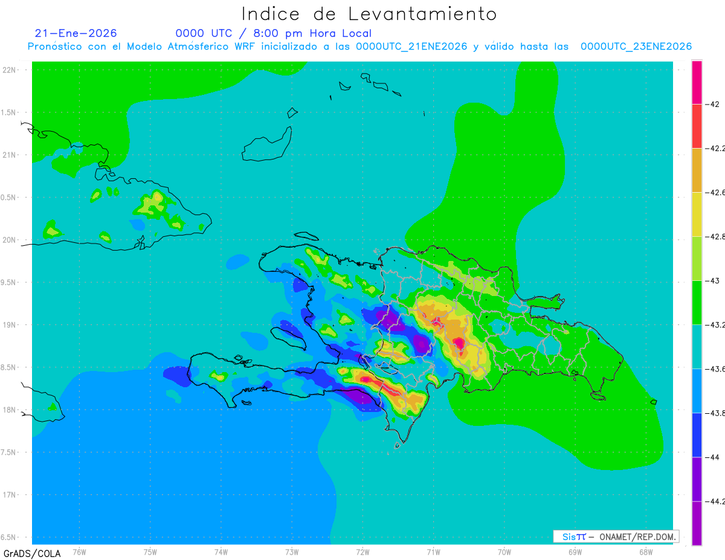Click the "69W" longitude axis label
This screenshot has width=725, height=560.
tap(575, 552)
